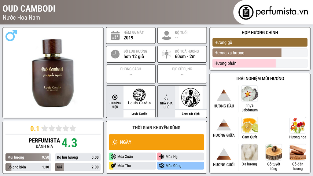
Task: Click the flower icon for Mùa Xuân
Action: coord(113,156)
